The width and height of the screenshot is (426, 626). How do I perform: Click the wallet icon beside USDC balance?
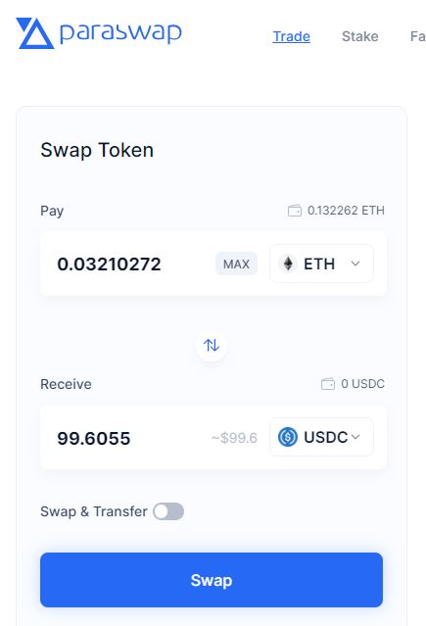(x=328, y=384)
